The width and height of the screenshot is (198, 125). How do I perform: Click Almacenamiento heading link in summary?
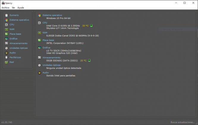click(x=51, y=57)
